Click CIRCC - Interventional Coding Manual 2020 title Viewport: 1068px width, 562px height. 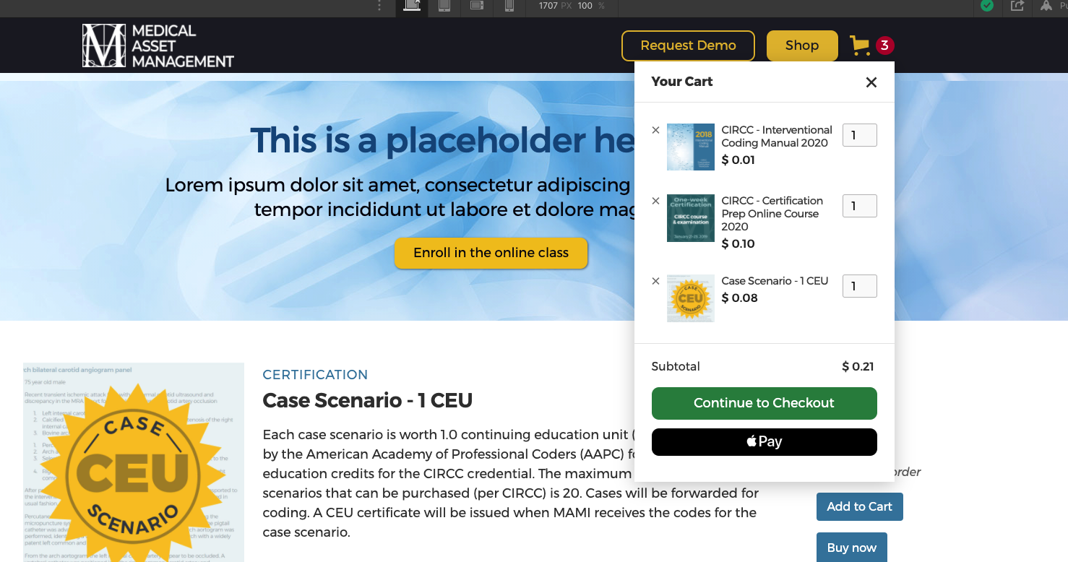click(x=777, y=137)
